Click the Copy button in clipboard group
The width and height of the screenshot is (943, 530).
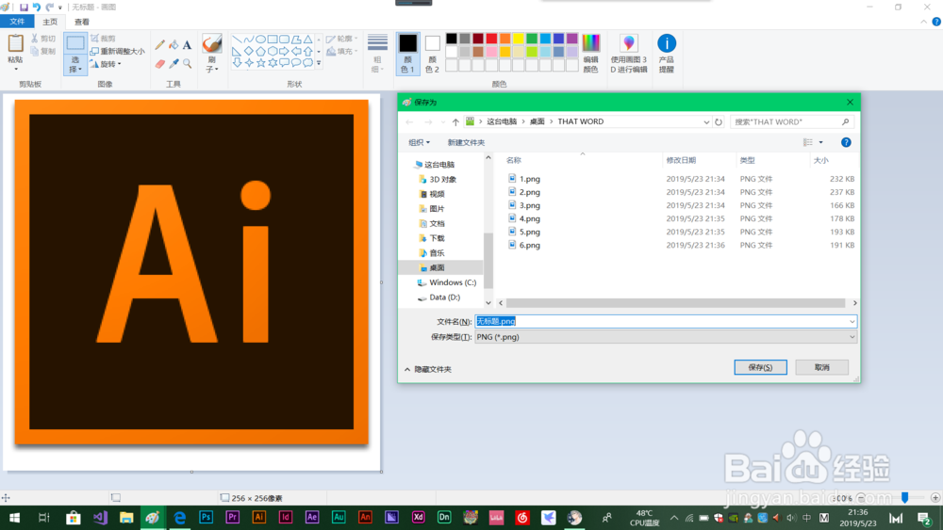[x=43, y=51]
